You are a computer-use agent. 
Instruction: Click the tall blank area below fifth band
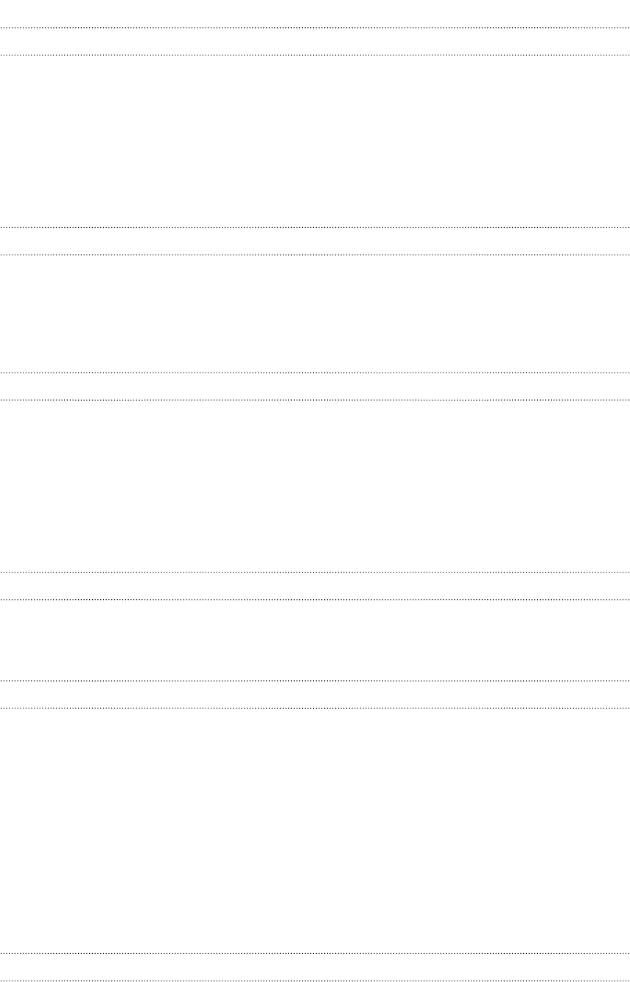tap(315, 831)
